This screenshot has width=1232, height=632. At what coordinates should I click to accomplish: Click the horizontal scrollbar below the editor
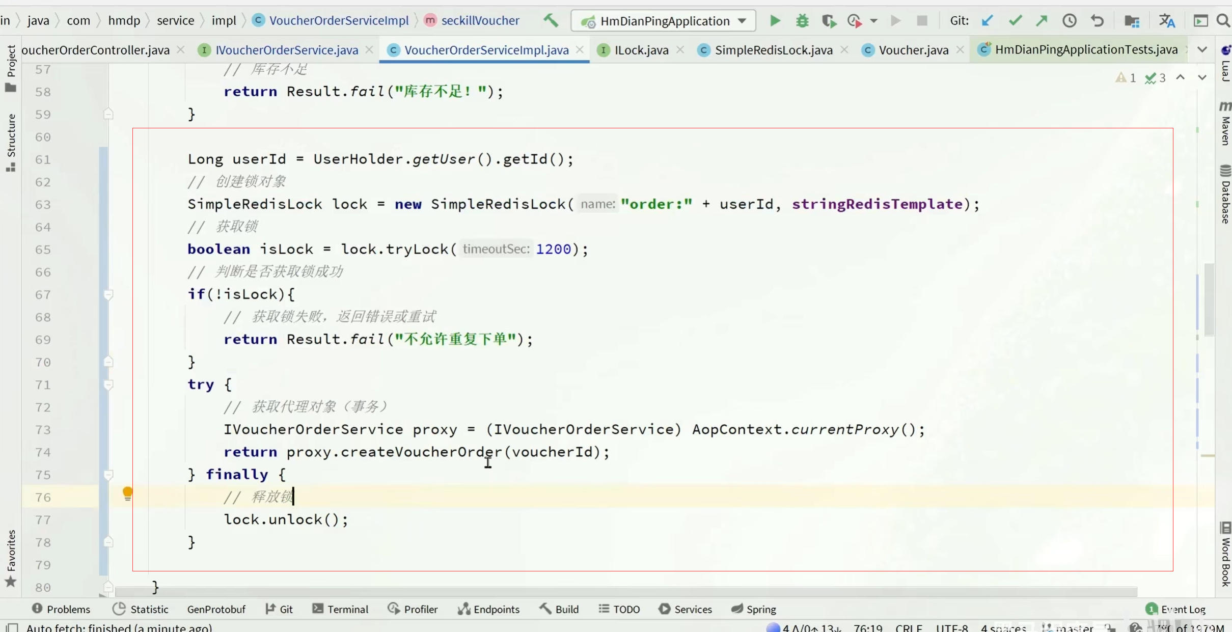coord(625,591)
